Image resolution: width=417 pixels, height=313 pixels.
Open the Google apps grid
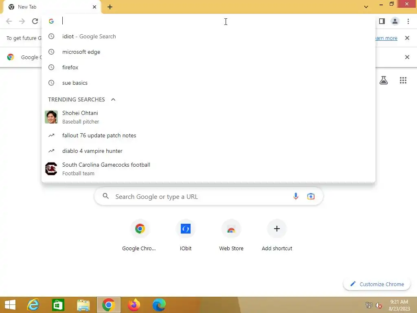pos(403,80)
